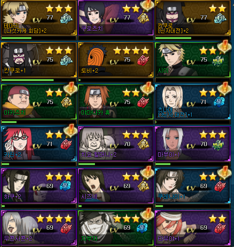Screen dimensions: 234x247
Task: Click the water element icon on 츠나데 card
Action: (219, 101)
